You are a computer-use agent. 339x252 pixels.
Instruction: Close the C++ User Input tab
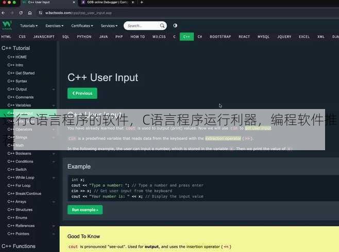click(x=74, y=2)
